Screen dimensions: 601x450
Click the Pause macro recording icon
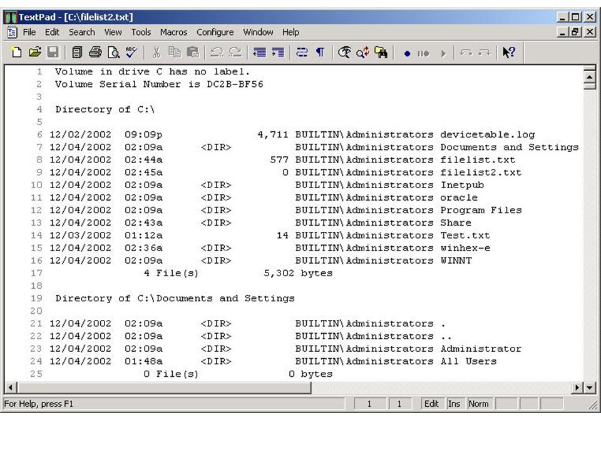[424, 54]
